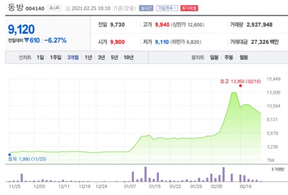Click the 11/25 date axis label
288x195 pixels.
click(15, 186)
